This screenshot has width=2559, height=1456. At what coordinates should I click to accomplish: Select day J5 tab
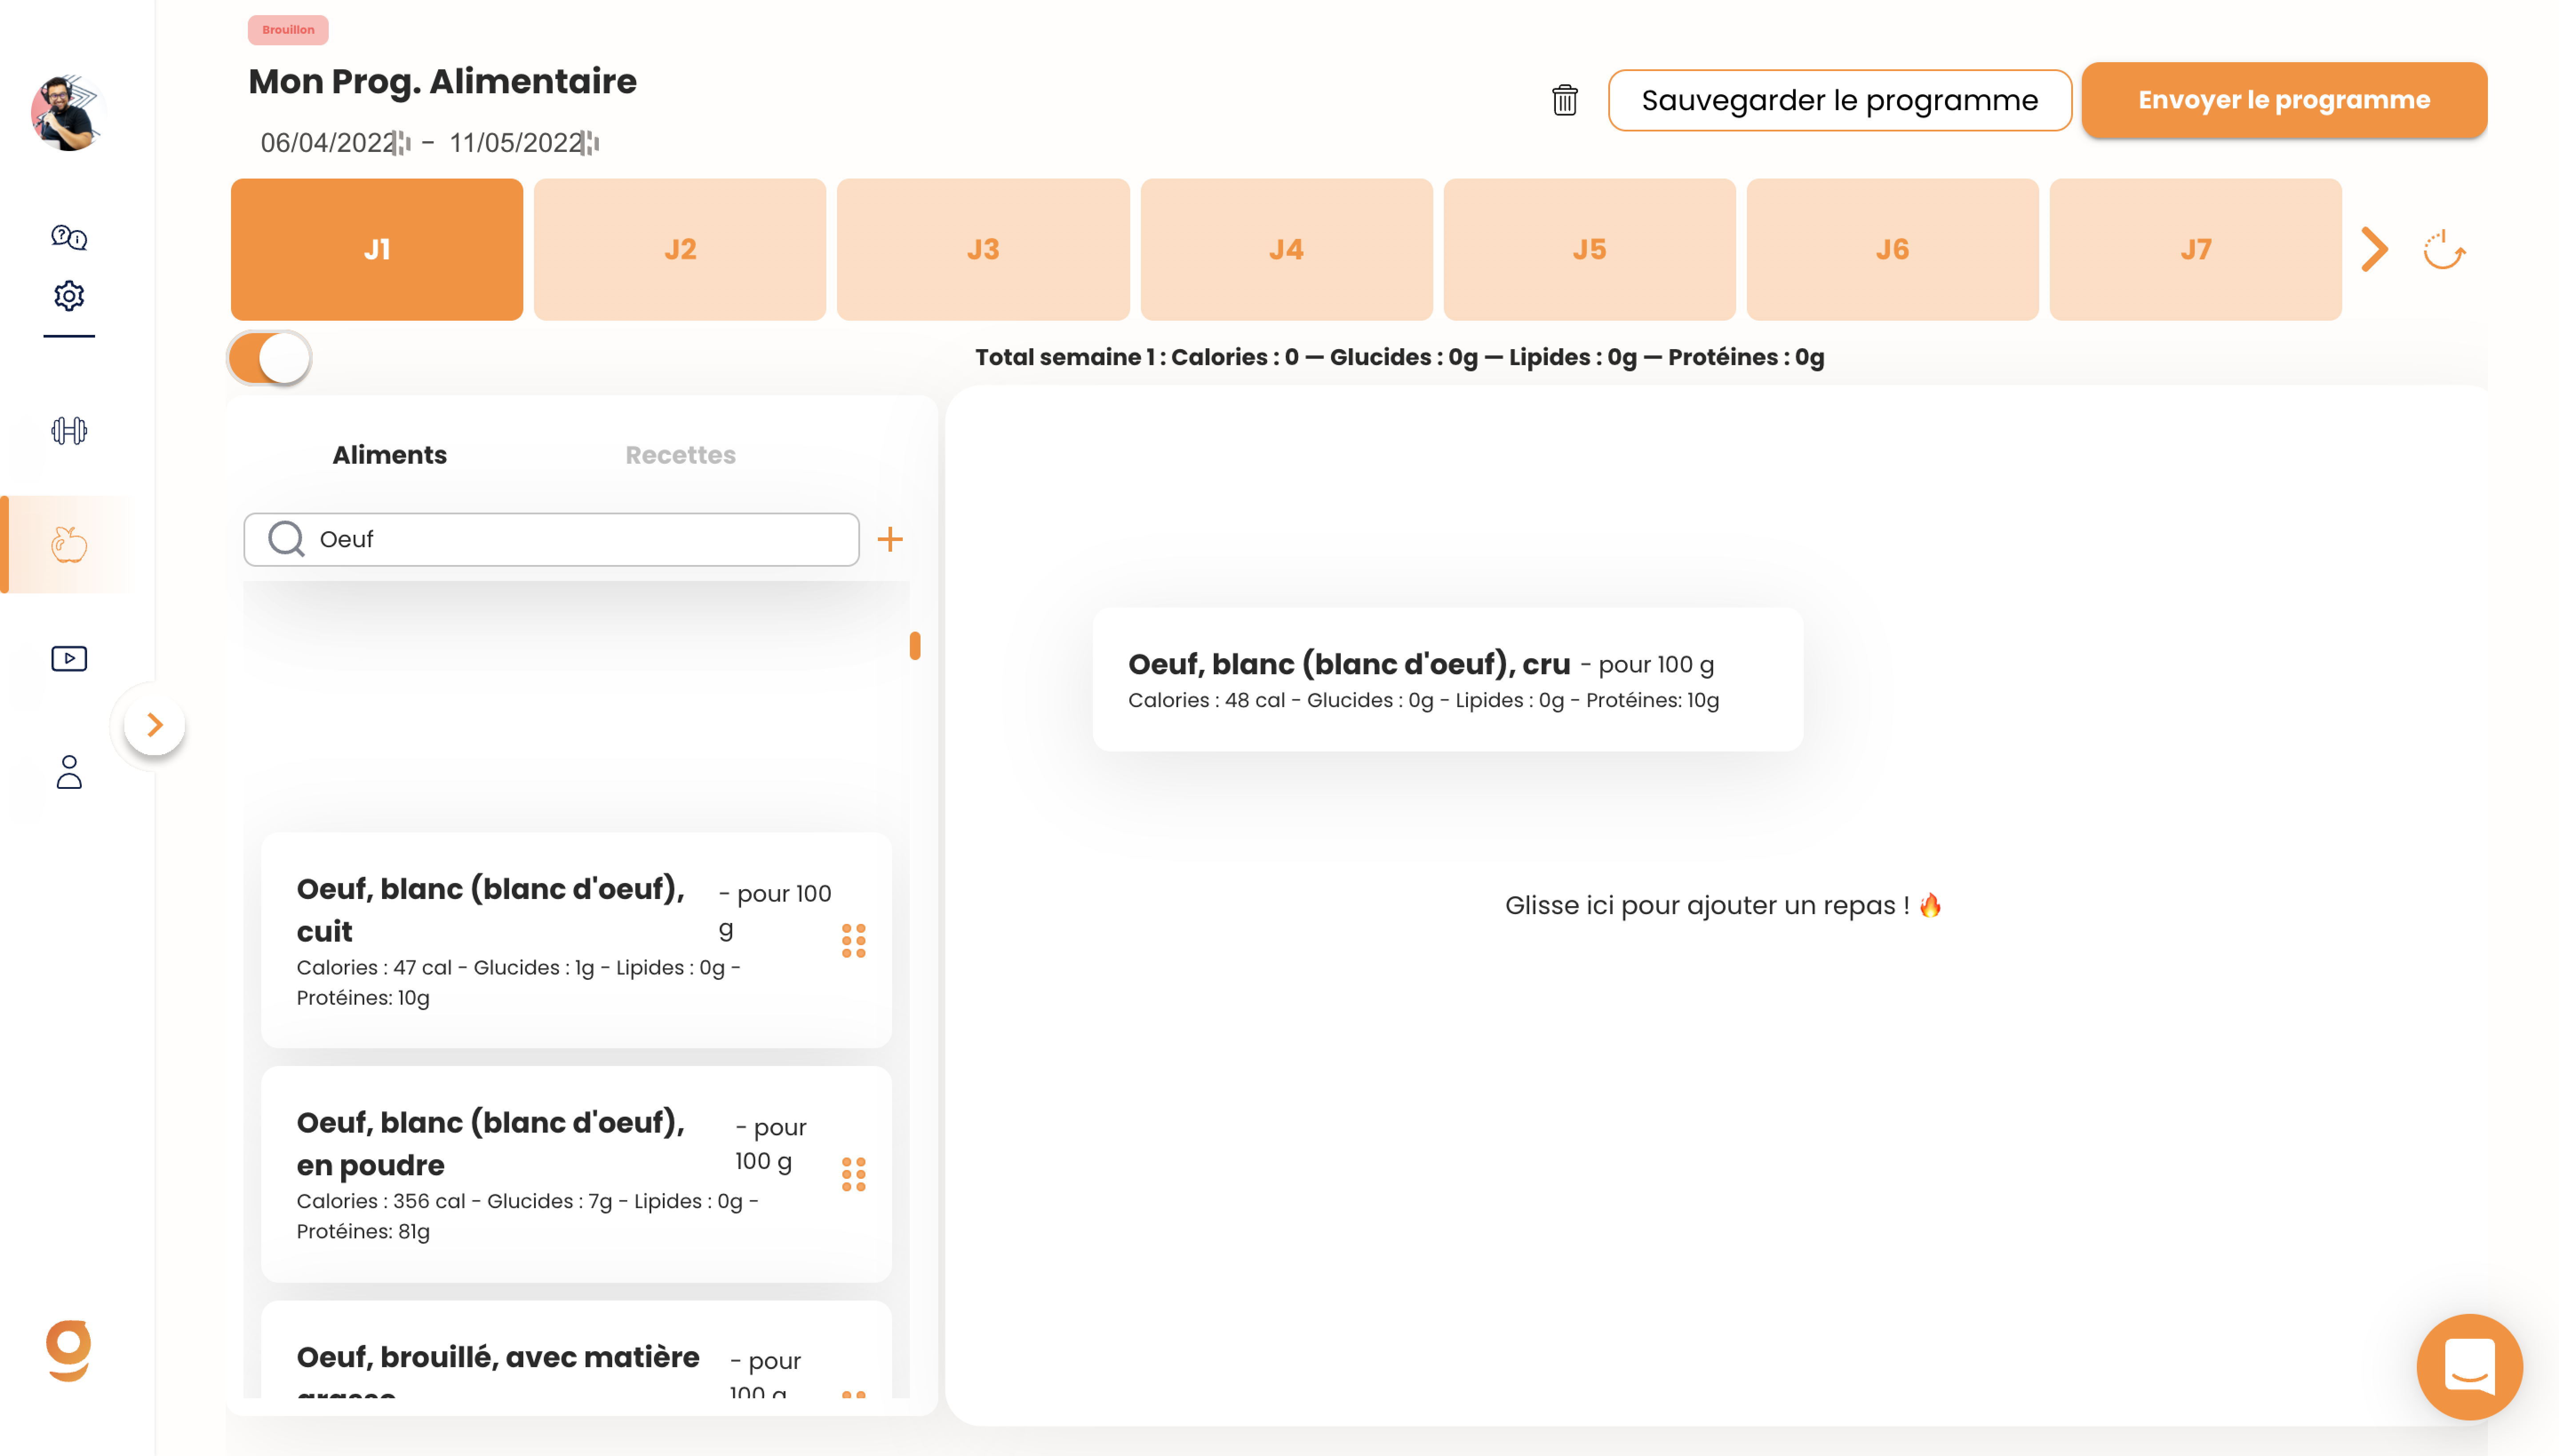1589,249
